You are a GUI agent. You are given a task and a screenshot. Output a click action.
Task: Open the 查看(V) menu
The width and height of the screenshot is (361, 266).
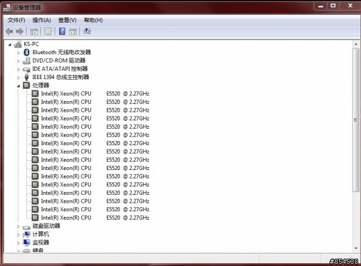coord(67,20)
